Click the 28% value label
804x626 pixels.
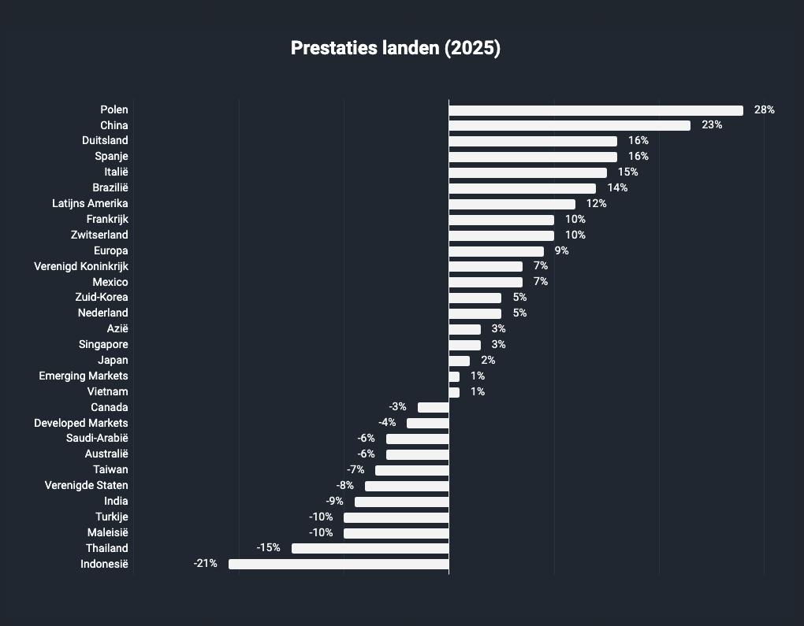tap(764, 109)
